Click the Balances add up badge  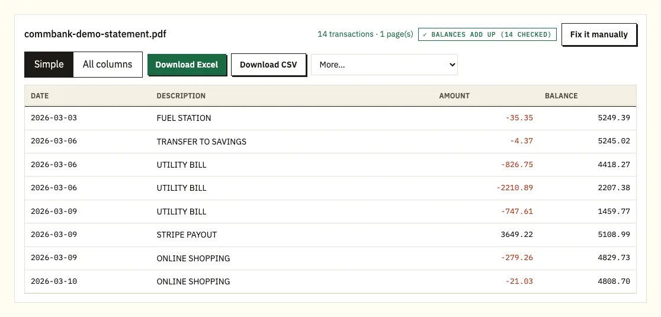[487, 34]
